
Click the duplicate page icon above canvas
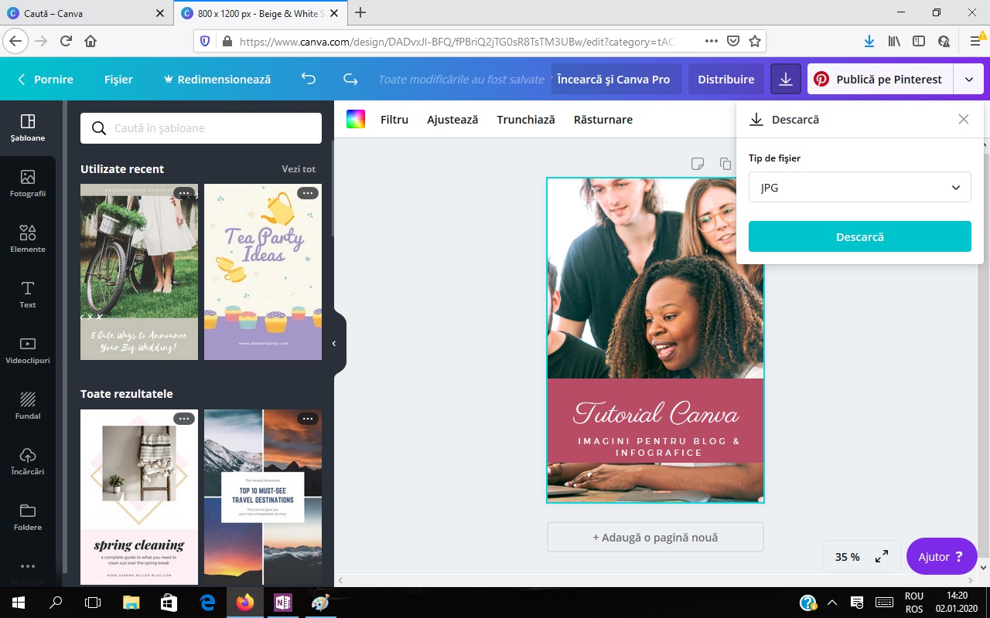[725, 164]
